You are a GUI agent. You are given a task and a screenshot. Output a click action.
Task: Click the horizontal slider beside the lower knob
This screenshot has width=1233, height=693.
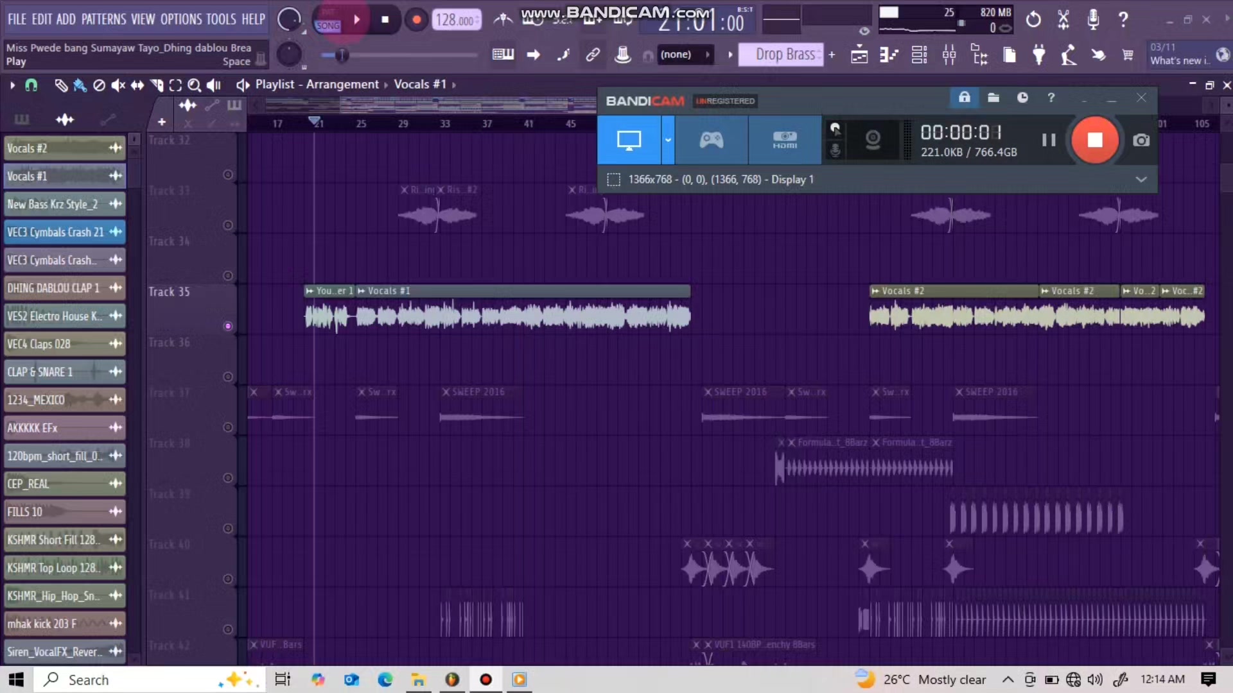point(399,55)
